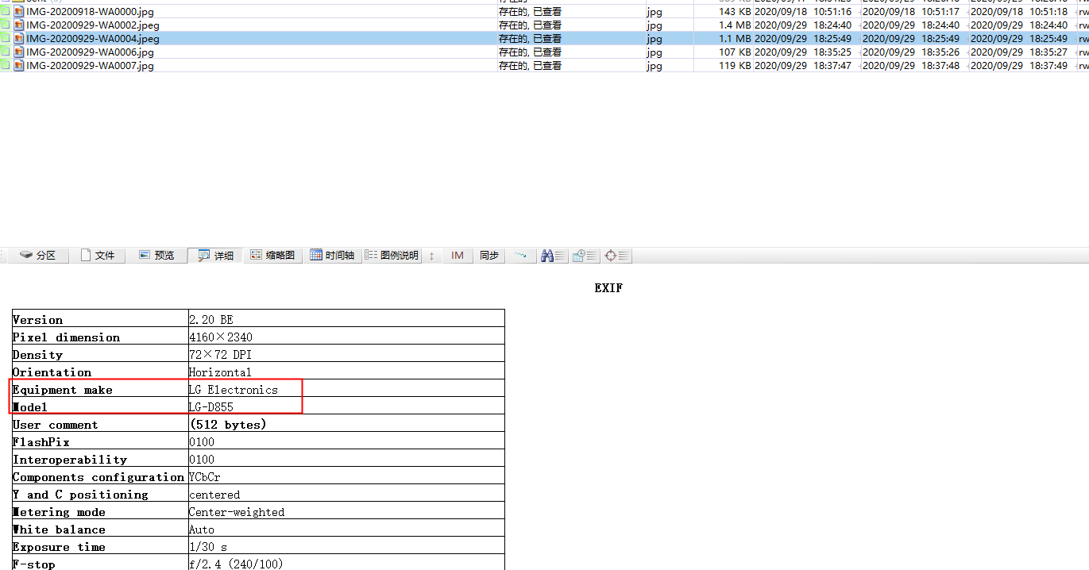
Task: Select file name IMG-20200929-WA0006.jpg
Action: [x=90, y=52]
